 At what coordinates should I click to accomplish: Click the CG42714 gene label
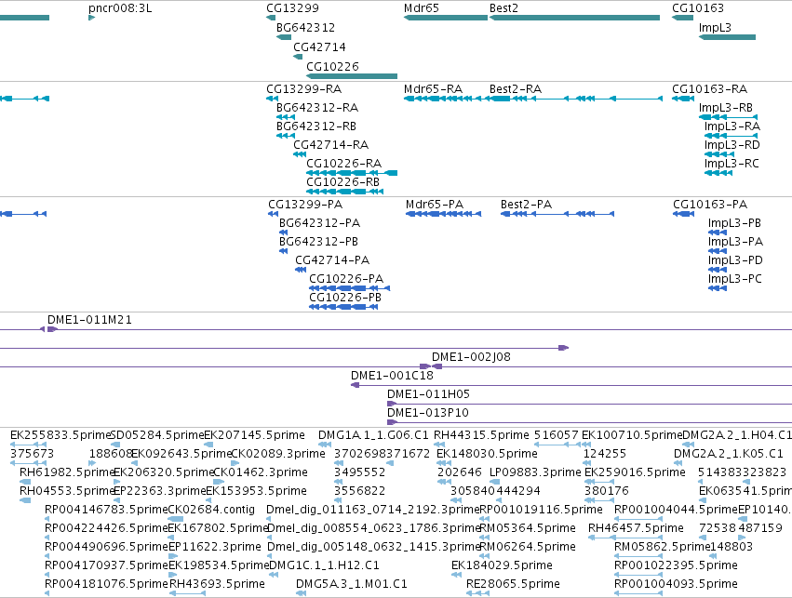(320, 47)
